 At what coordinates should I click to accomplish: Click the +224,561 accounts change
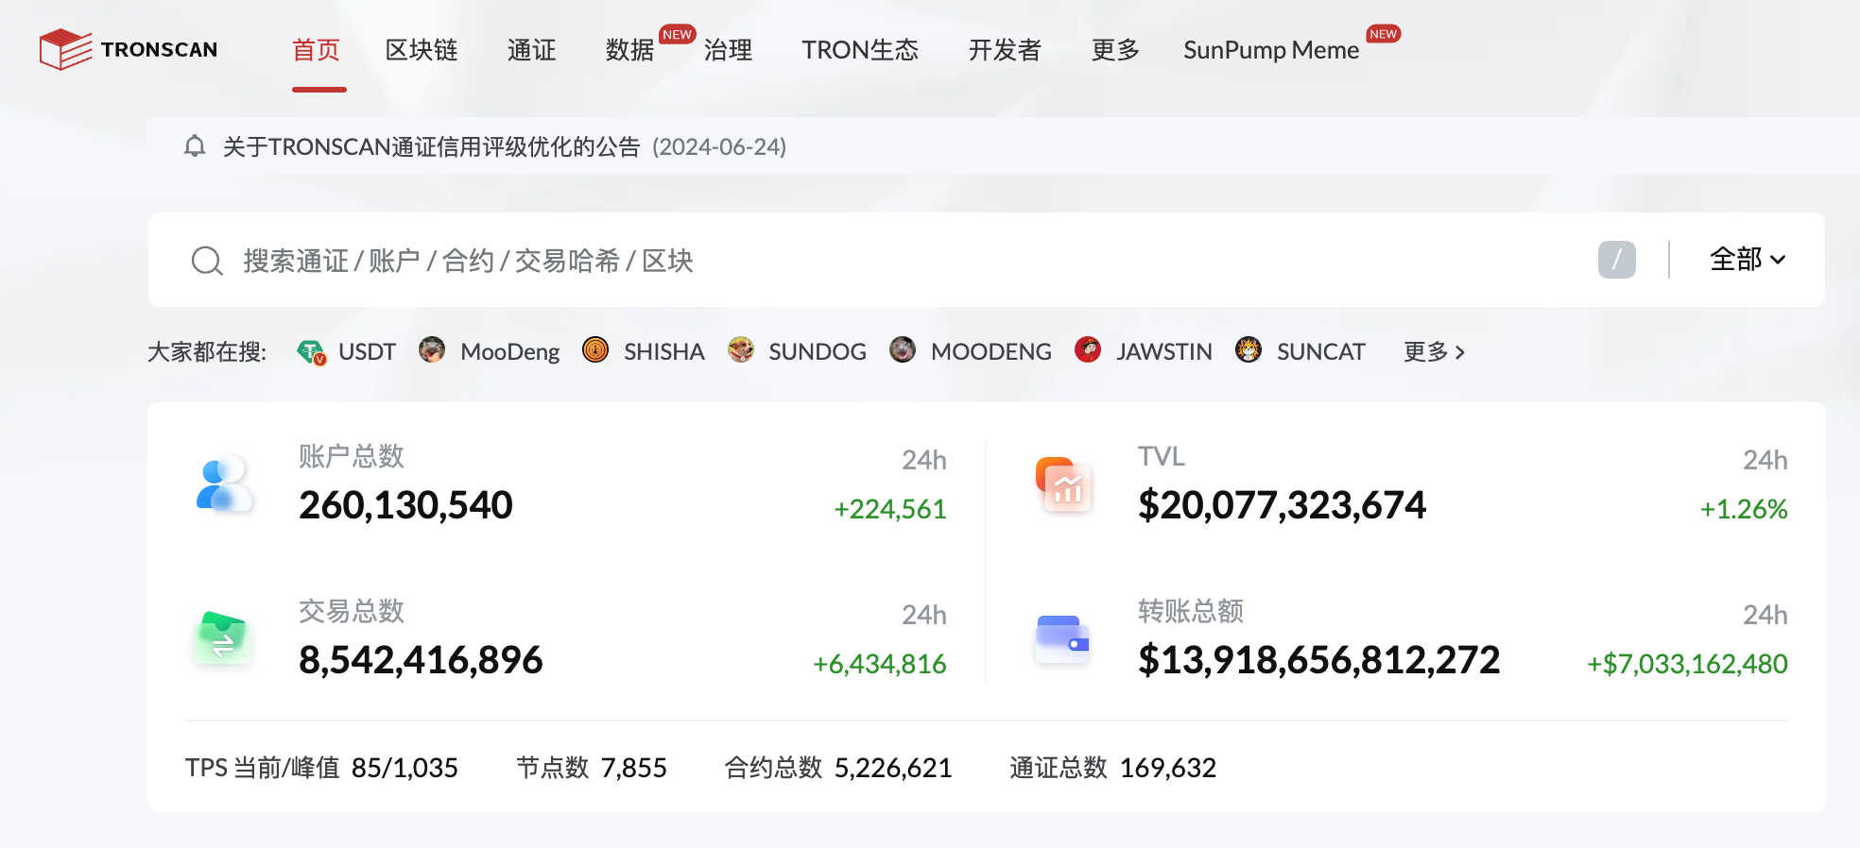click(889, 509)
